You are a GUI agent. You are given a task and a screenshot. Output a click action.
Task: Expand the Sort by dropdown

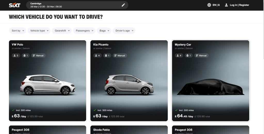click(x=18, y=31)
